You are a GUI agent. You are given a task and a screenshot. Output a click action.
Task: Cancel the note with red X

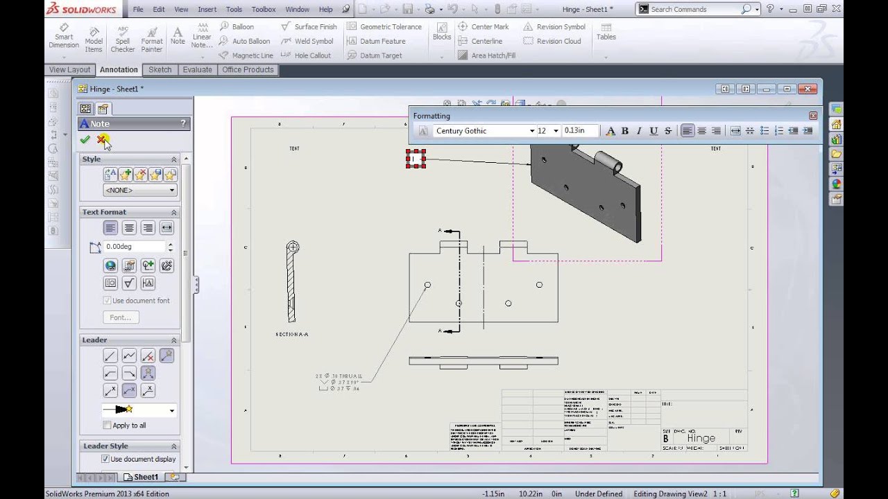pyautogui.click(x=101, y=139)
